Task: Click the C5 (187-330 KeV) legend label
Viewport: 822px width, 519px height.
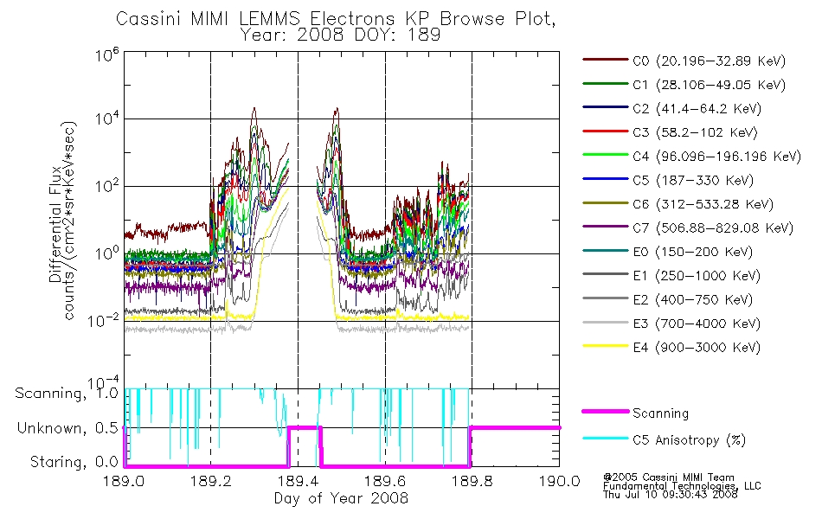Action: click(x=693, y=180)
